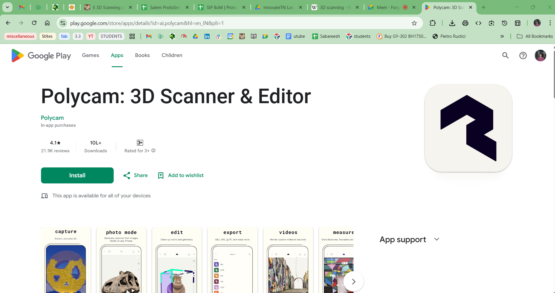Open the Children tab
555x293 pixels.
point(172,55)
